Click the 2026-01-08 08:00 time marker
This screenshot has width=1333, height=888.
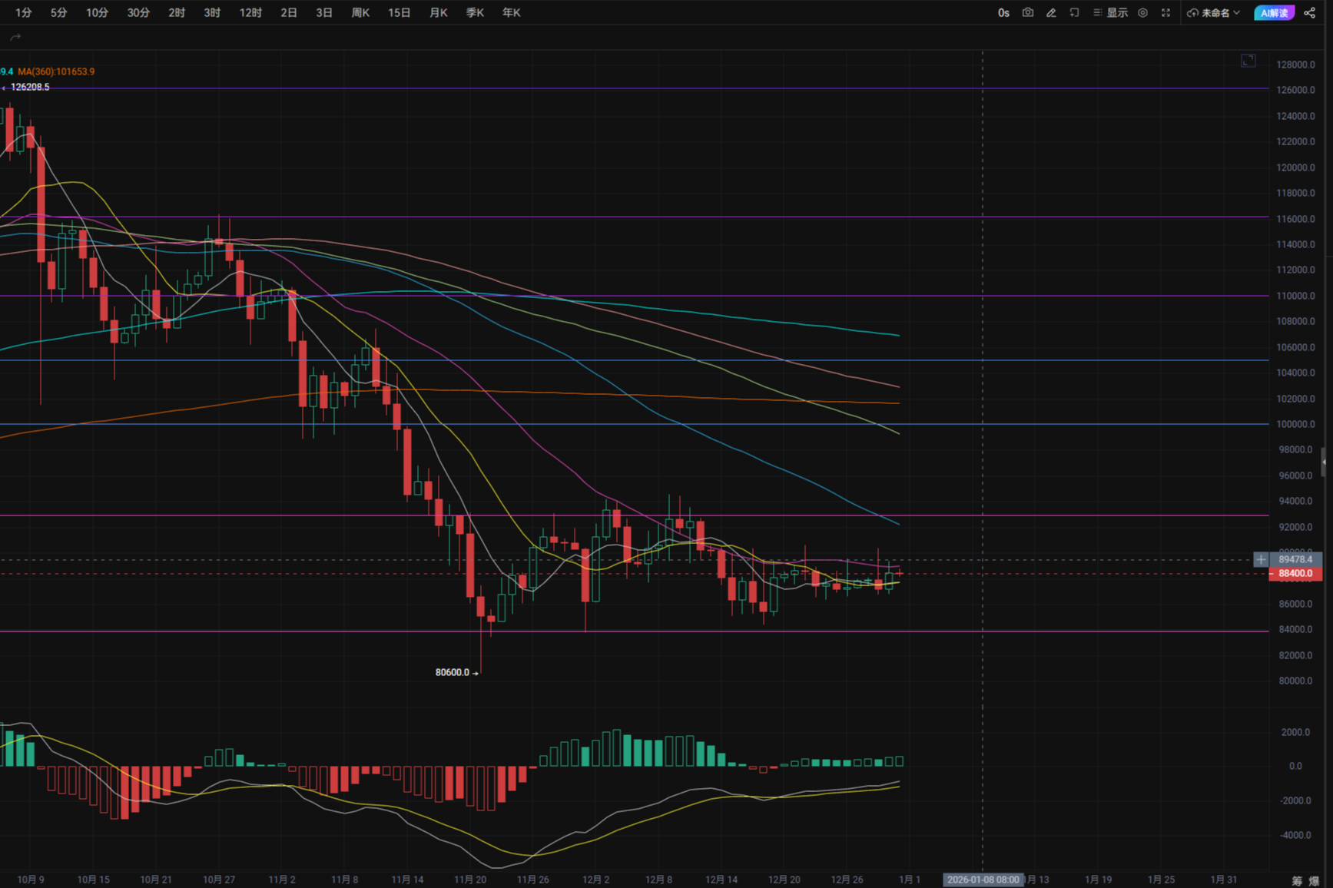(x=983, y=880)
